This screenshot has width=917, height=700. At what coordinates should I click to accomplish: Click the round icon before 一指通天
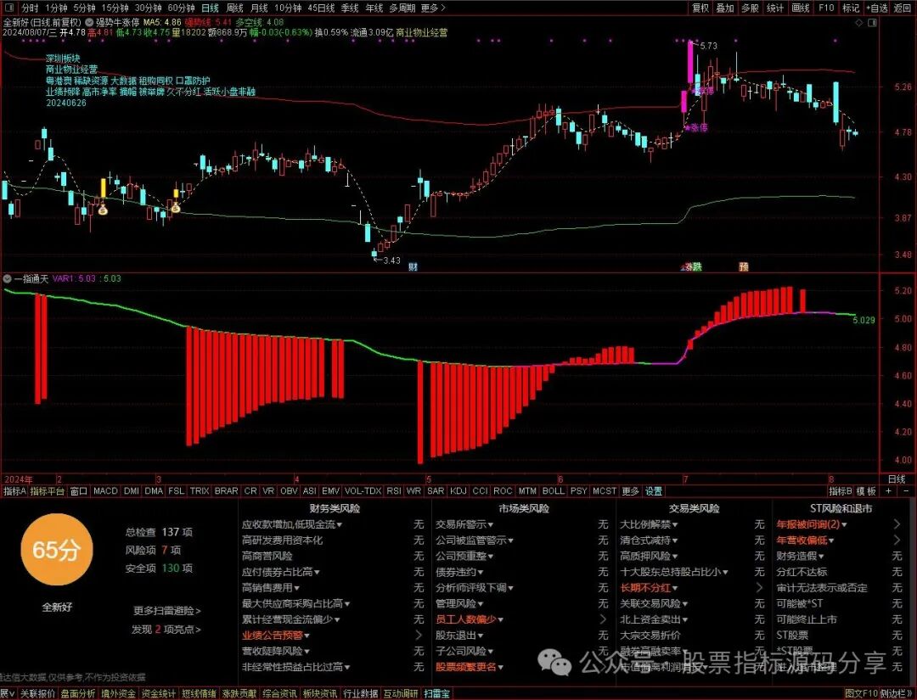(7, 278)
